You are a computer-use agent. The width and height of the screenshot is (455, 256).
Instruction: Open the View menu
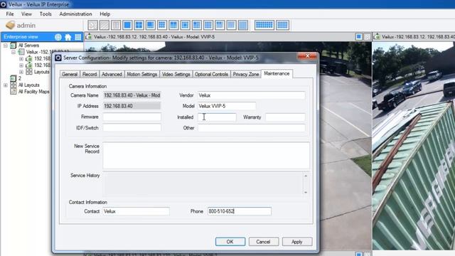(26, 14)
